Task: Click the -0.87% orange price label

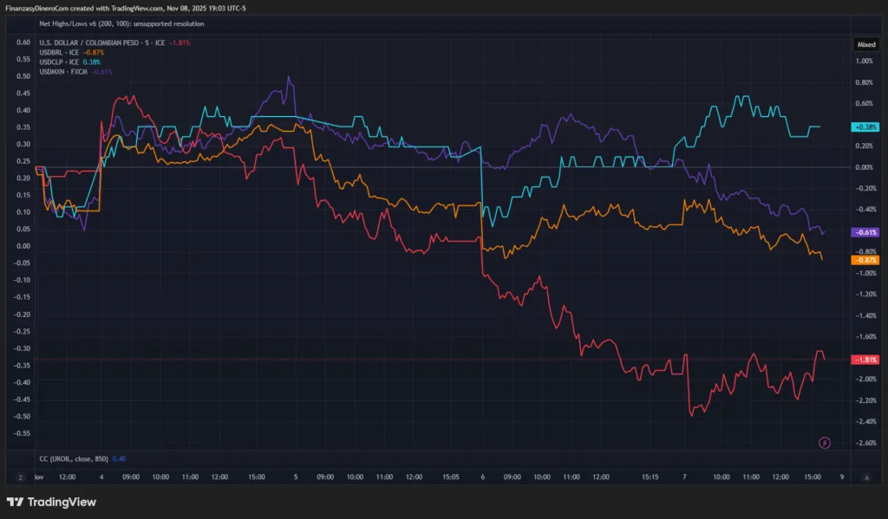Action: [865, 260]
